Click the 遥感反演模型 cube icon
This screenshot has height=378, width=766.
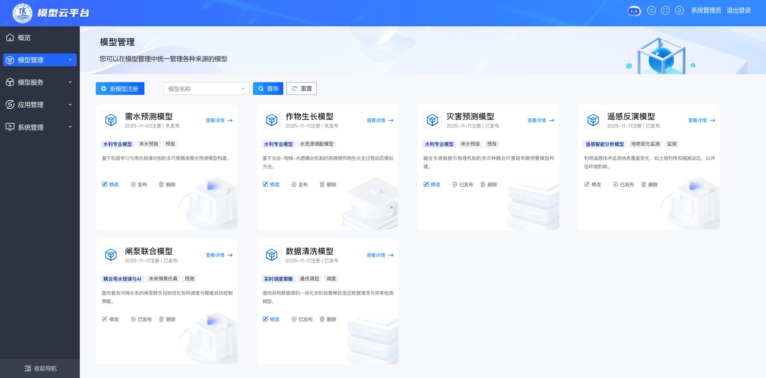click(593, 120)
